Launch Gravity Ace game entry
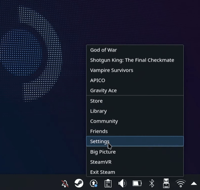 135,90
